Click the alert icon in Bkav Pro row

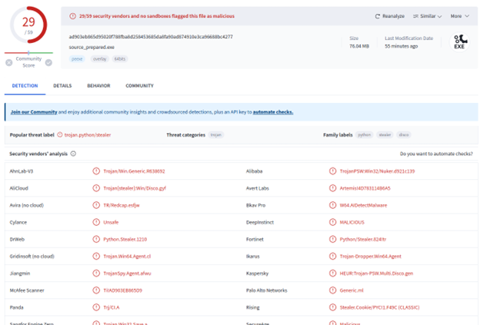332,205
